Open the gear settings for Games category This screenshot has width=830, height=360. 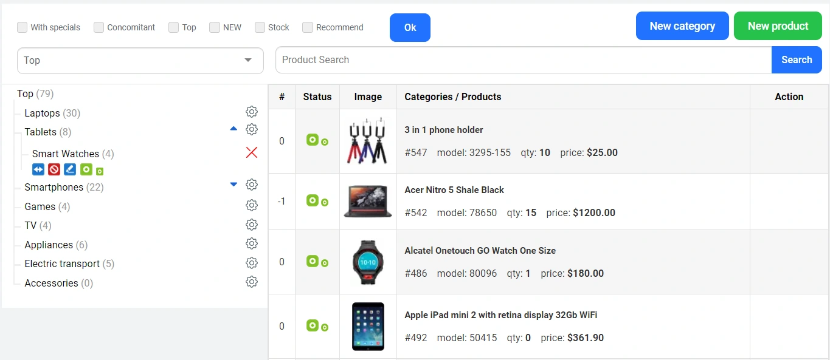pos(252,205)
